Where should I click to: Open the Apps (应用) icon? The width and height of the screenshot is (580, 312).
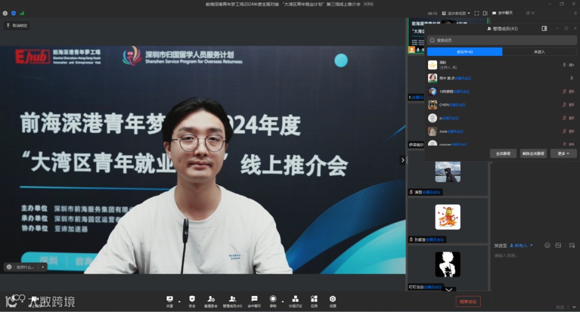point(314,301)
